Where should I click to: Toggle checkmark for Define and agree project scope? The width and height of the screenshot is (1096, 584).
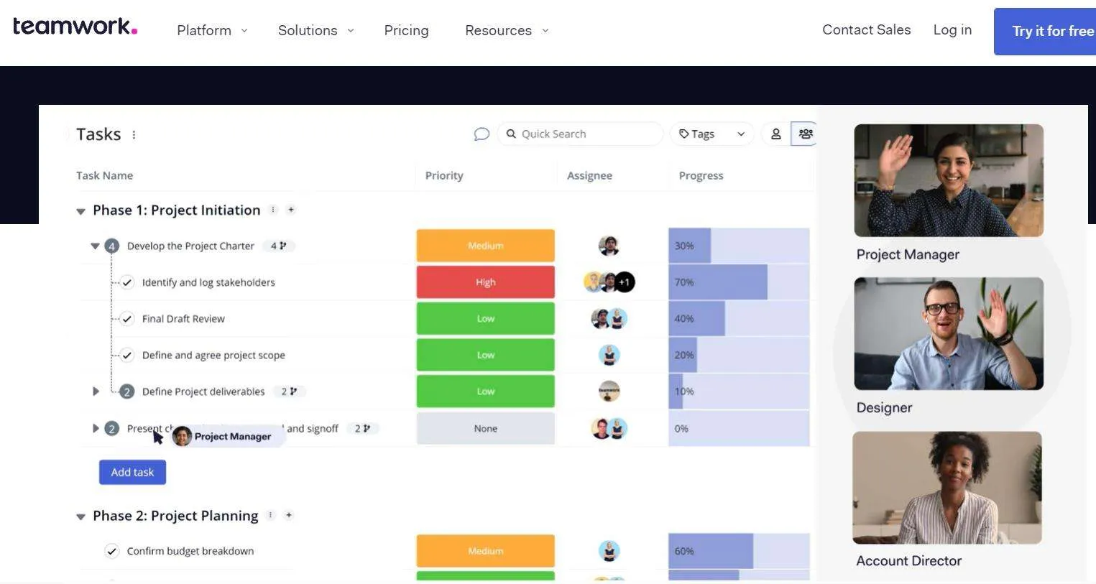tap(127, 355)
